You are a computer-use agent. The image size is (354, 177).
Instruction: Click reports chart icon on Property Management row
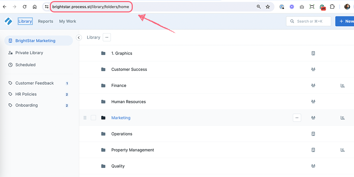(343, 150)
